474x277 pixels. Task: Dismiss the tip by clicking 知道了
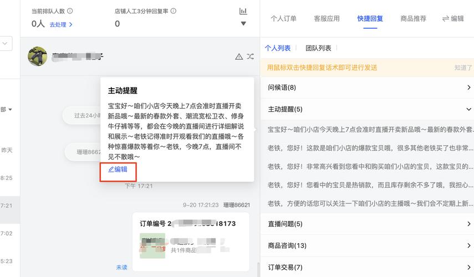tap(463, 68)
